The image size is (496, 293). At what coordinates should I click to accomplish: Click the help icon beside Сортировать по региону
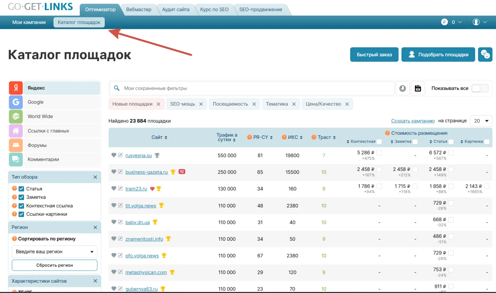click(14, 239)
